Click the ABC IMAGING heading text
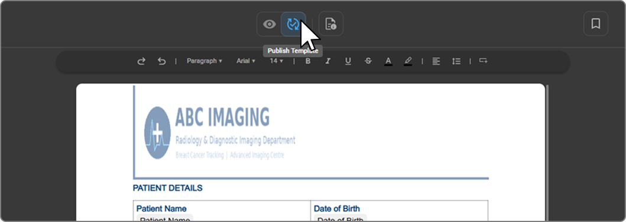626x222 pixels. (x=222, y=117)
